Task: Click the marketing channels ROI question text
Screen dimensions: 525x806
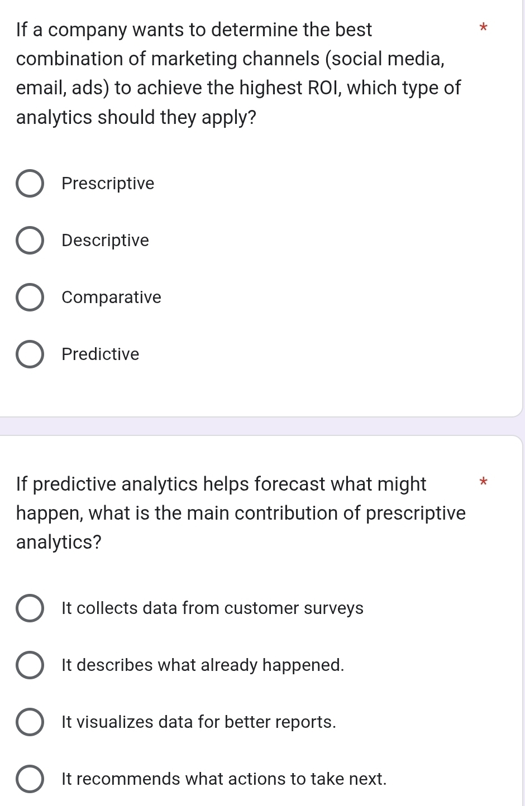Action: (238, 73)
